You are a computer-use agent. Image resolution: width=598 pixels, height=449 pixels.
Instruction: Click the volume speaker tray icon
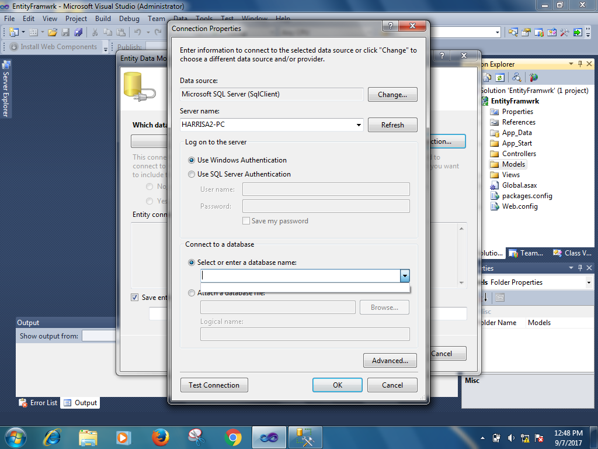511,438
